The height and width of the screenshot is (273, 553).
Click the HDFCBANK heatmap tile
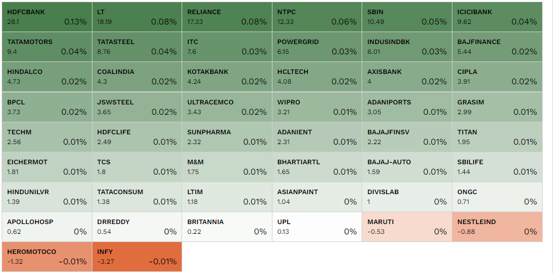[x=47, y=17]
